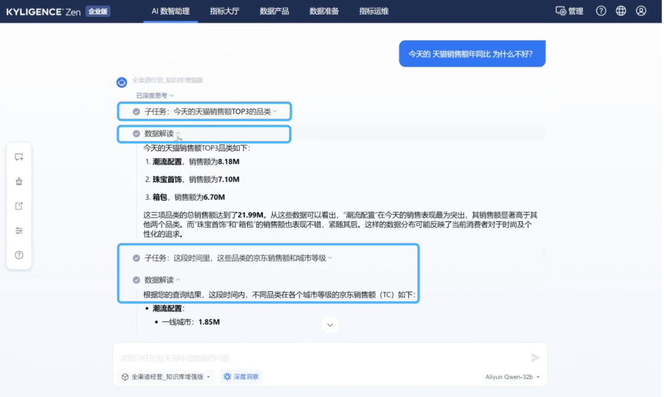Open new chat from left sidebar
664x397 pixels.
(x=19, y=157)
